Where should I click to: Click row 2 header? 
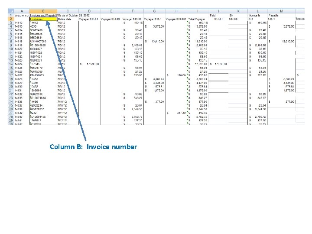(11, 19)
